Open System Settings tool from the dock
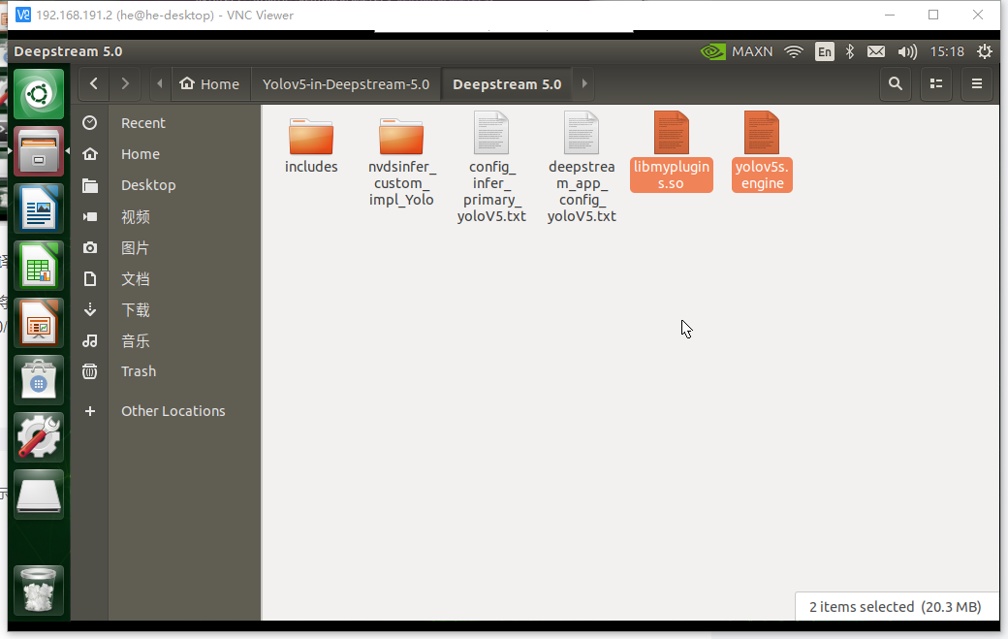This screenshot has width=1008, height=639. [38, 436]
